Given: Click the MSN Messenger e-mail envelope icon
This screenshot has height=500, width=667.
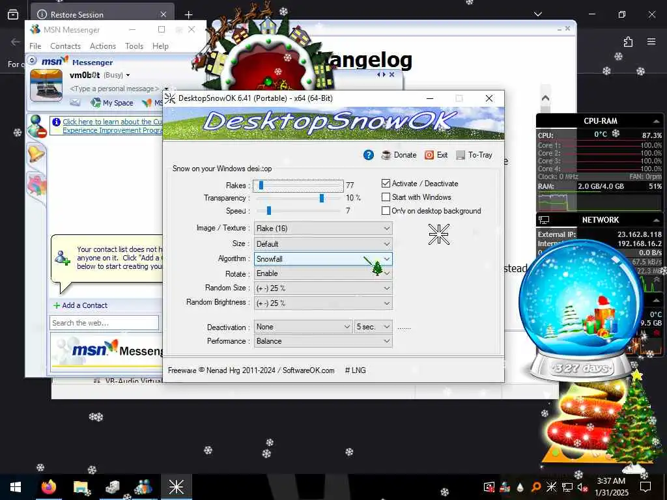Looking at the screenshot, I should pyautogui.click(x=75, y=102).
